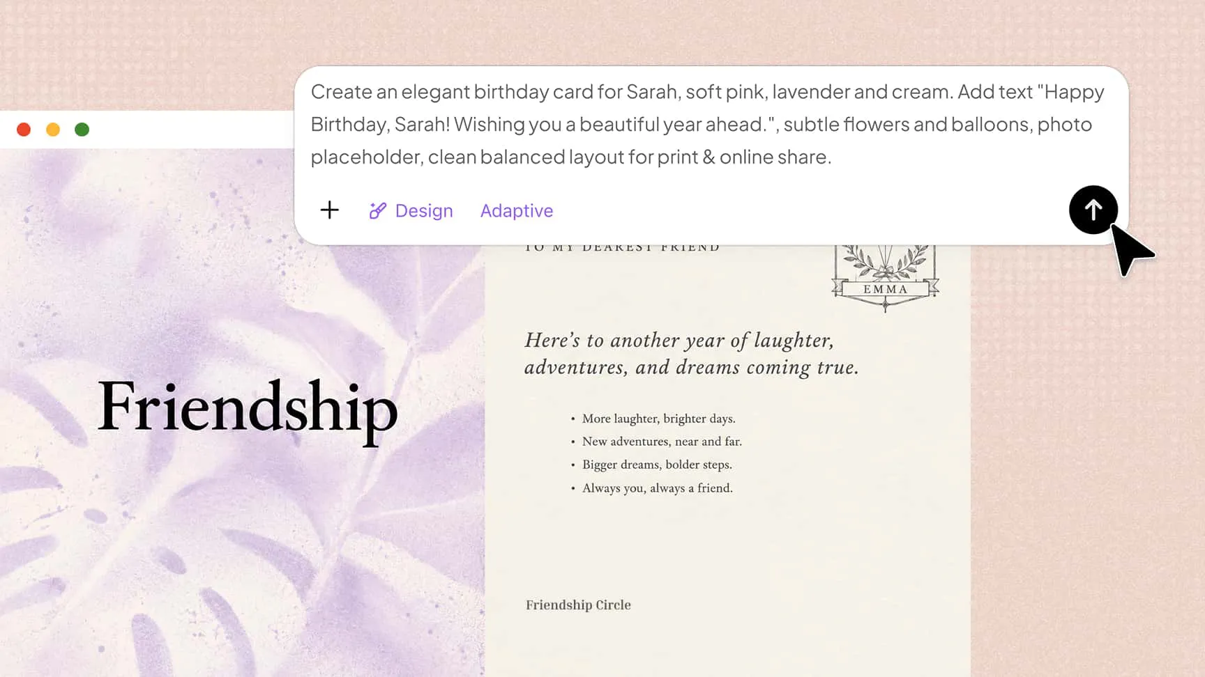The image size is (1205, 677).
Task: Click the black submit arrow button
Action: coord(1093,210)
